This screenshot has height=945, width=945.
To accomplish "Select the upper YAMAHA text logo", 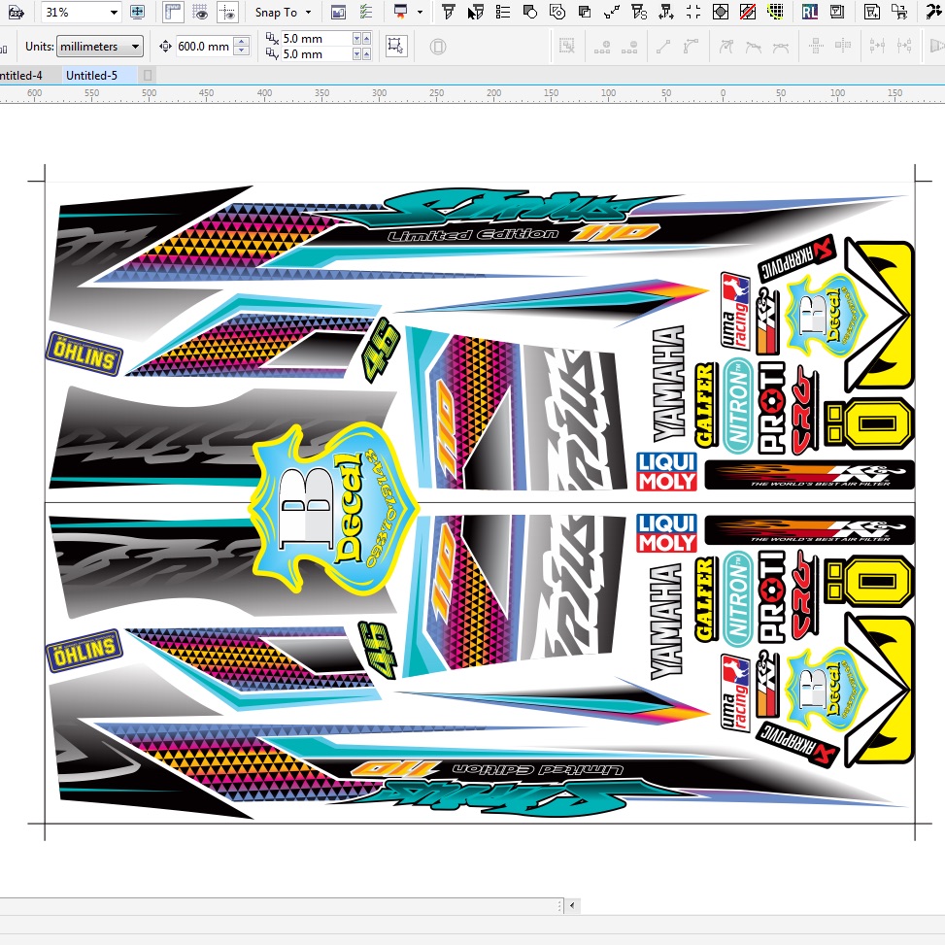I will pos(669,384).
